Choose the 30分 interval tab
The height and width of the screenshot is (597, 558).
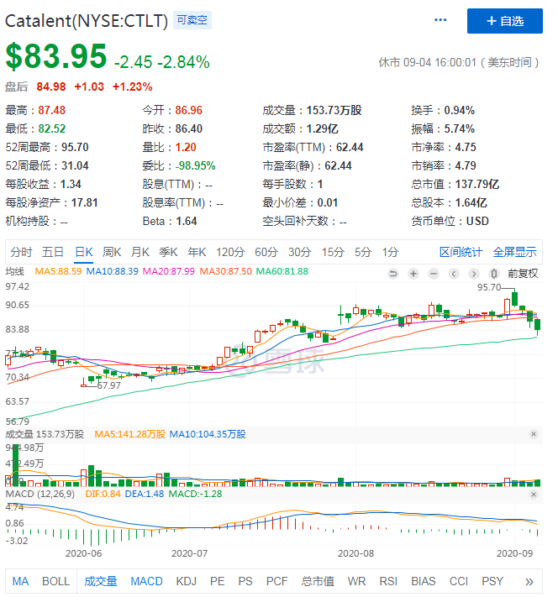tap(299, 252)
